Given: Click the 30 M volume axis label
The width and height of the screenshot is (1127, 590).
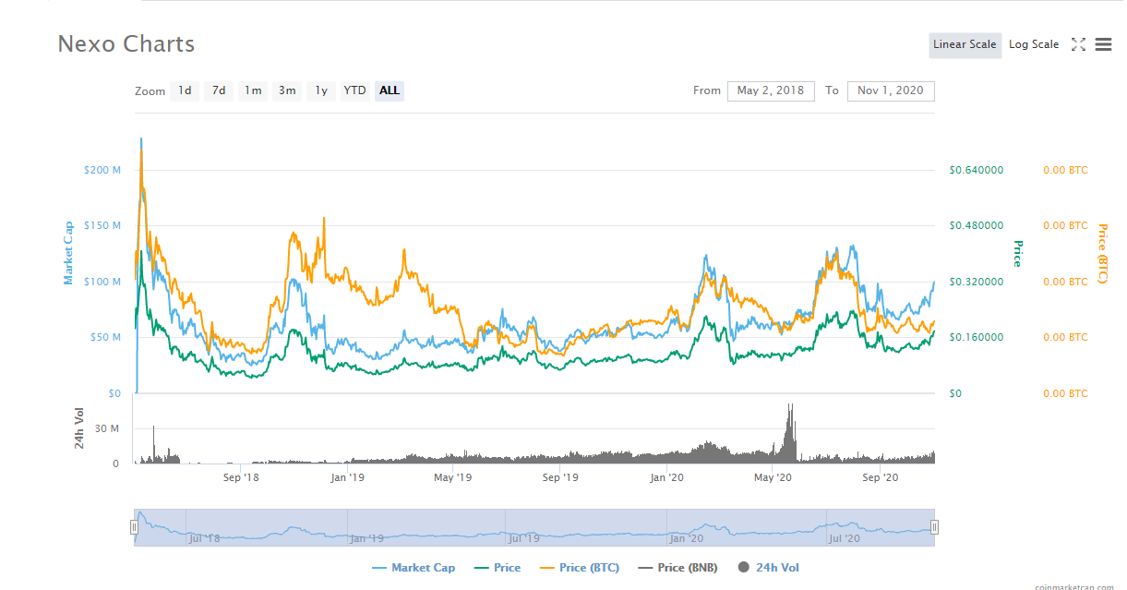Looking at the screenshot, I should (108, 428).
